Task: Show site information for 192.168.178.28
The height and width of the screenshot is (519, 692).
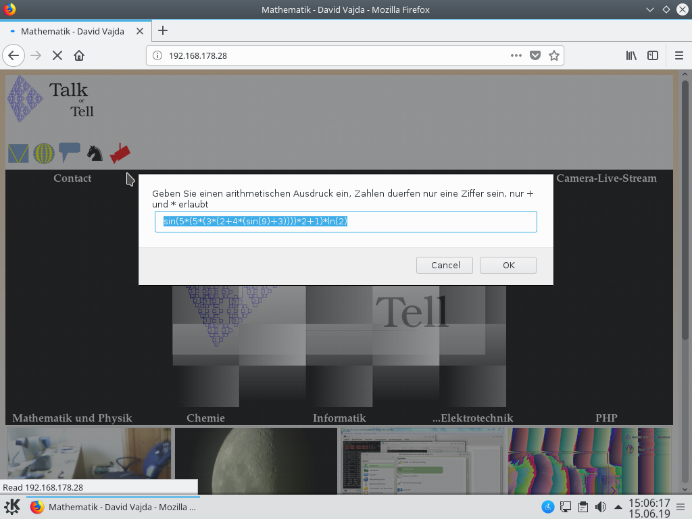Action: (x=157, y=55)
